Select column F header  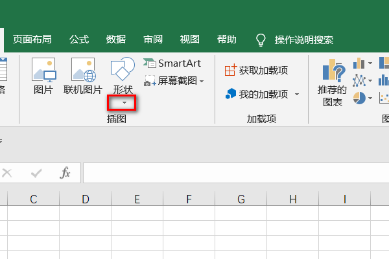click(189, 199)
